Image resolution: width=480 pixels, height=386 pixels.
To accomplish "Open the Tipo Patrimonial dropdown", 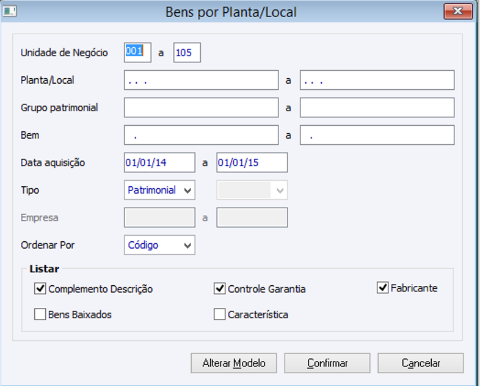I will pyautogui.click(x=159, y=191).
